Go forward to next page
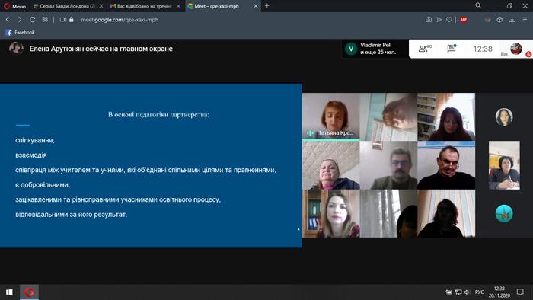The image size is (533, 300). pyautogui.click(x=20, y=20)
